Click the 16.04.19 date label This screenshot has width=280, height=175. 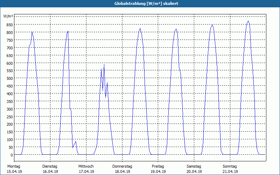pyautogui.click(x=50, y=171)
